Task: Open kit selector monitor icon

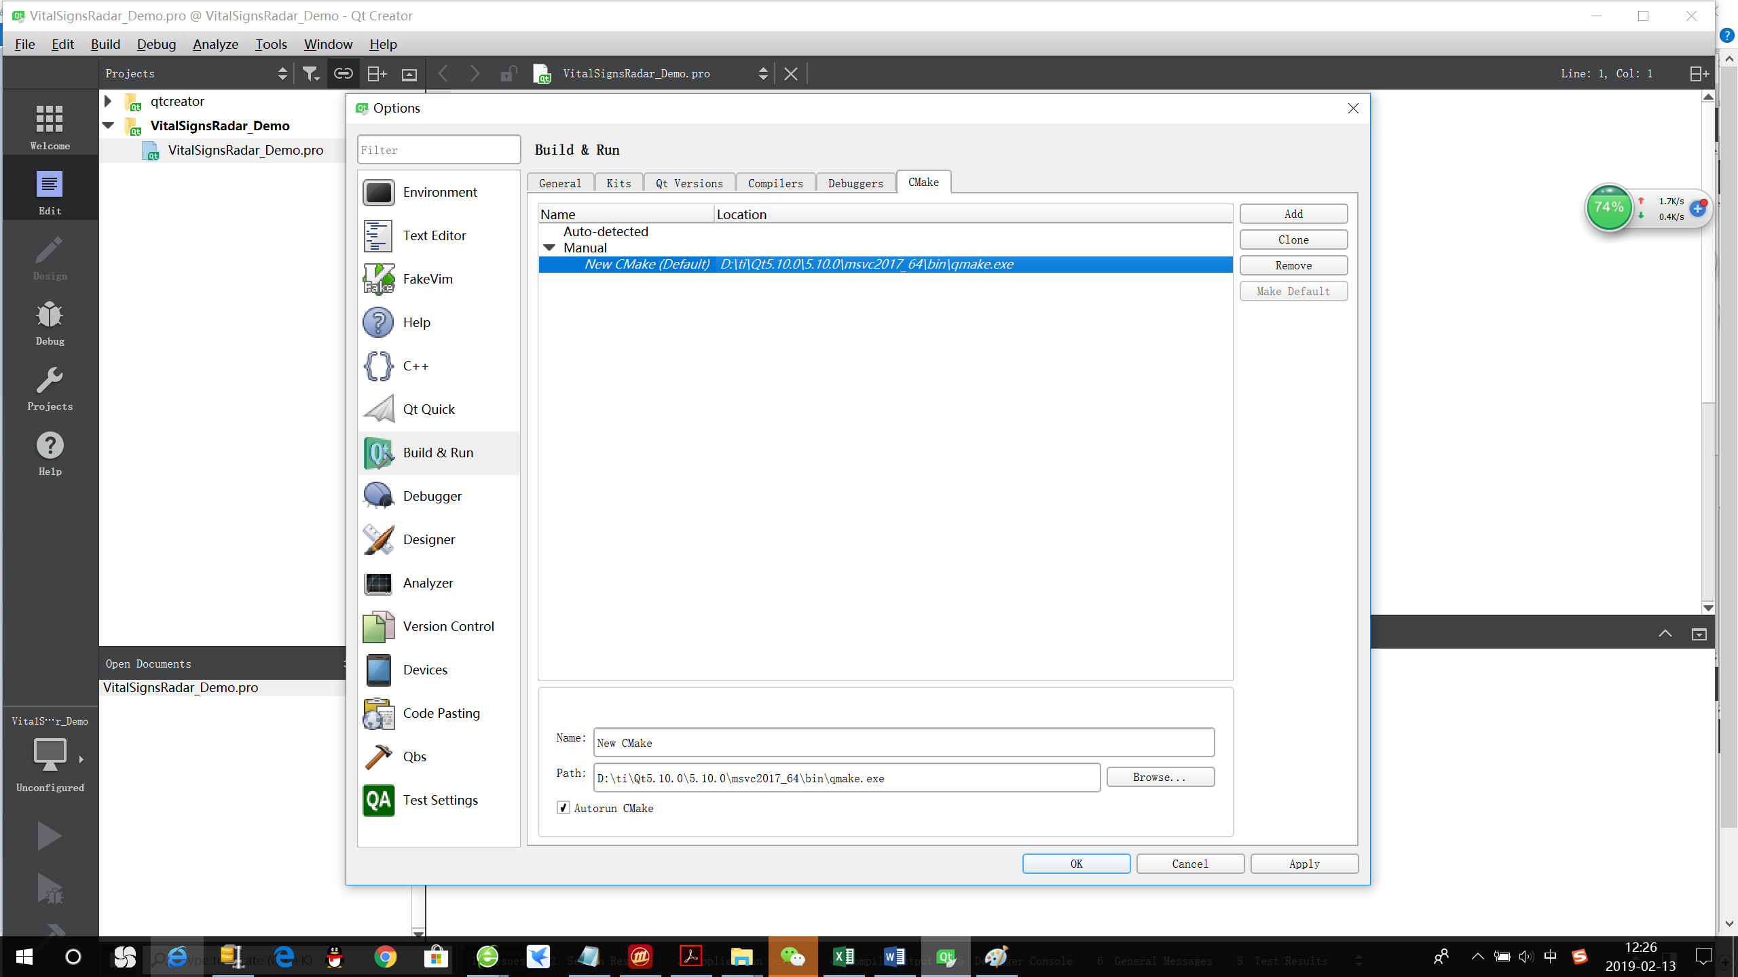Action: click(50, 754)
